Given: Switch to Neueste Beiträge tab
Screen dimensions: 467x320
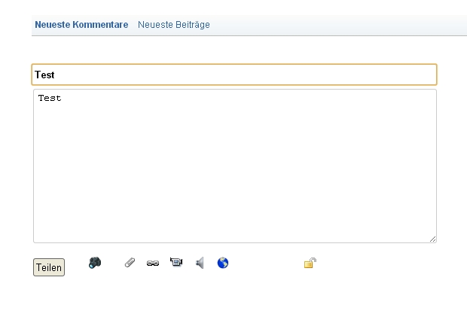Looking at the screenshot, I should (x=174, y=24).
